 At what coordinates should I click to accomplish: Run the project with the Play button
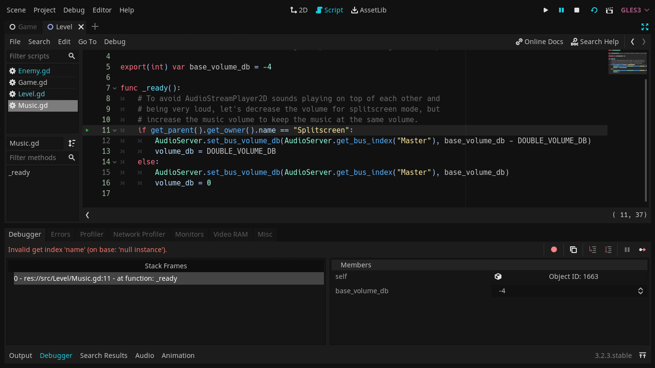click(x=546, y=10)
